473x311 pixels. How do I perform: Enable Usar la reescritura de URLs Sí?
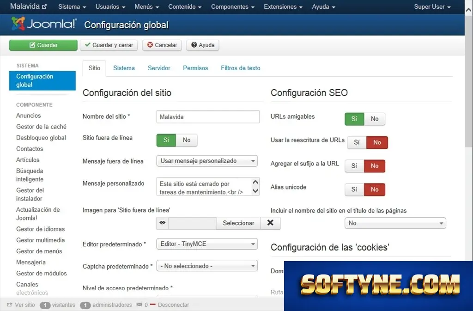[357, 142]
